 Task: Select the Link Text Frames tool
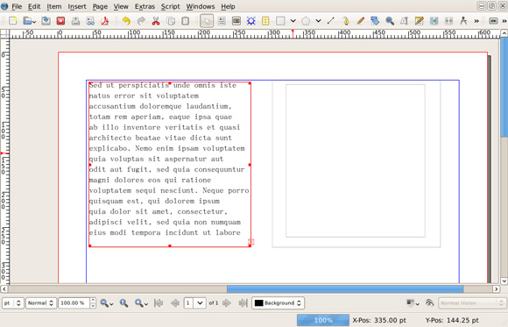(434, 21)
